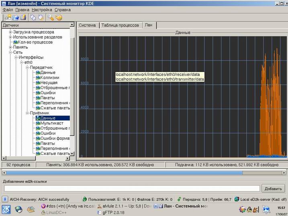The width and height of the screenshot is (288, 216).
Task: Select Коллизии sensor under Передатчик
Action: click(50, 77)
